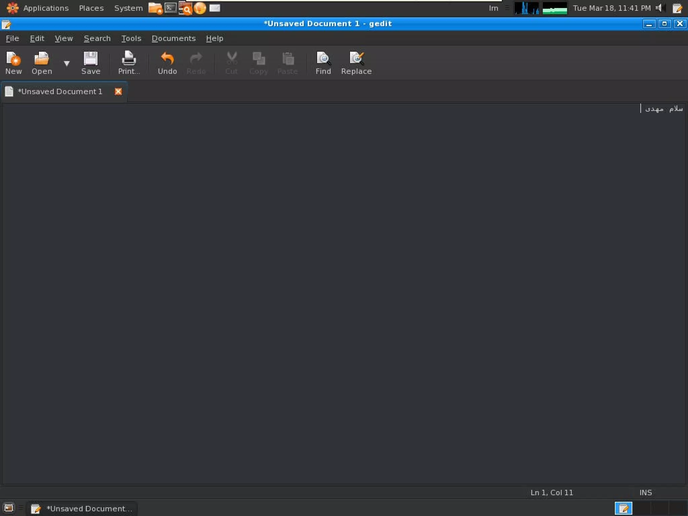This screenshot has height=516, width=688.
Task: Click the Open file toolbar icon
Action: coord(42,63)
